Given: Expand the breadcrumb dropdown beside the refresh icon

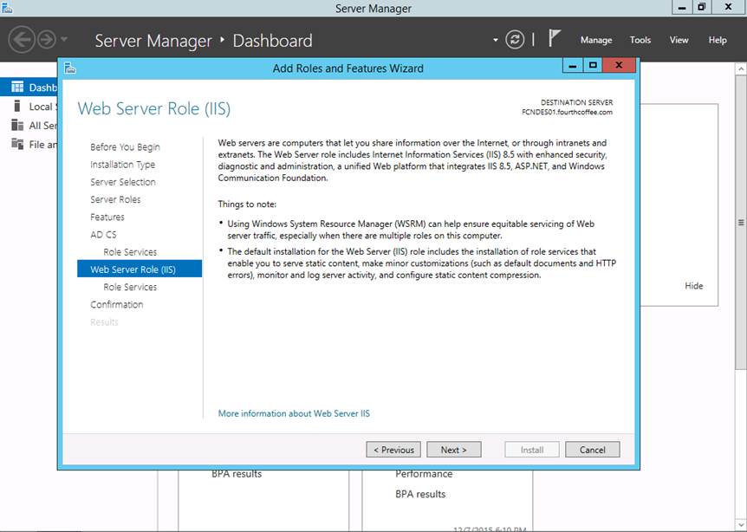Looking at the screenshot, I should [496, 41].
